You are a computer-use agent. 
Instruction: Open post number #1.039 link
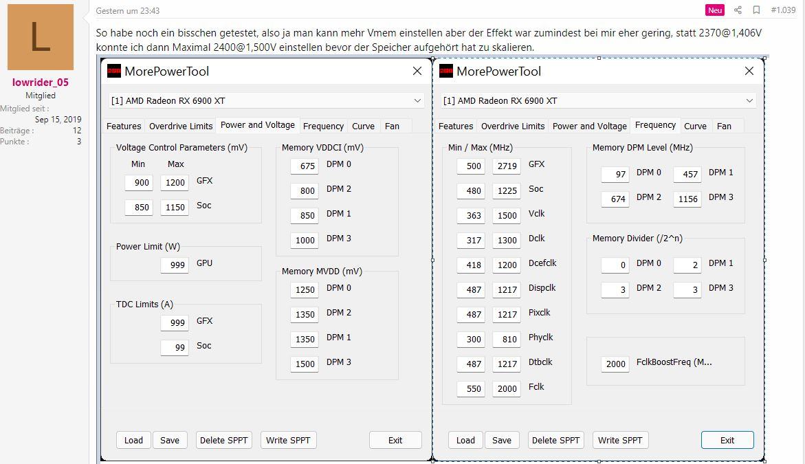pyautogui.click(x=783, y=10)
